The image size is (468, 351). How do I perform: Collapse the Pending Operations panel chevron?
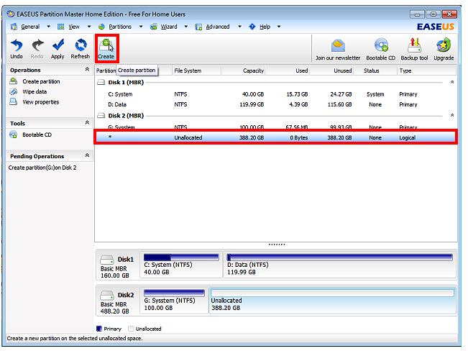click(x=87, y=155)
